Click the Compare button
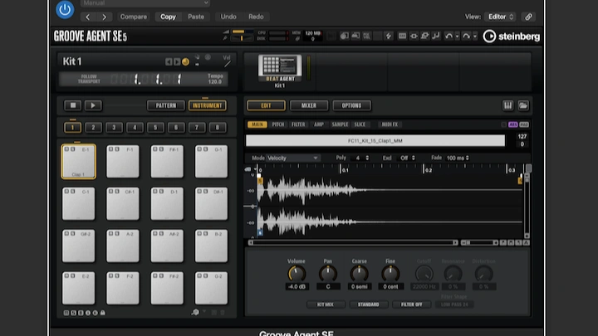The height and width of the screenshot is (336, 598). [x=134, y=17]
